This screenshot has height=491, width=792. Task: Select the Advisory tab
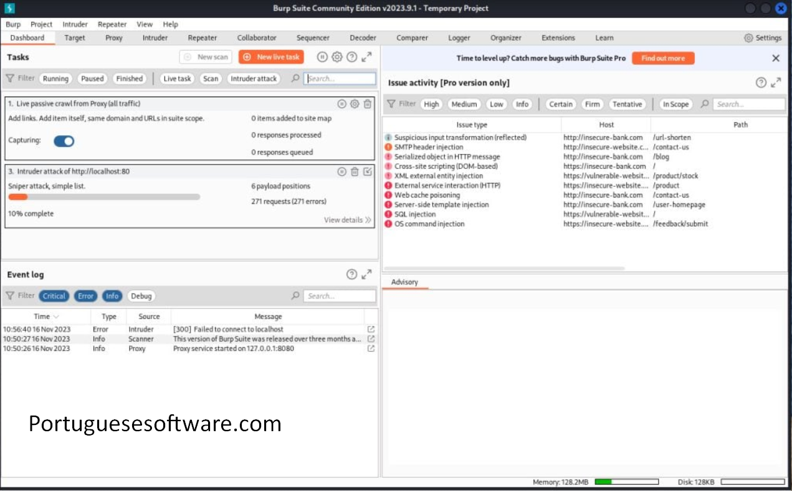coord(404,282)
